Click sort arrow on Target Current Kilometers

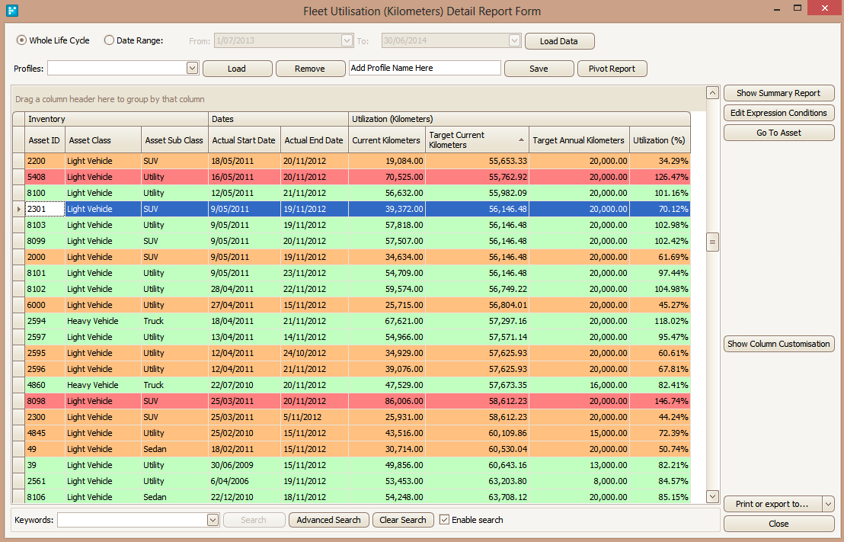(x=521, y=140)
